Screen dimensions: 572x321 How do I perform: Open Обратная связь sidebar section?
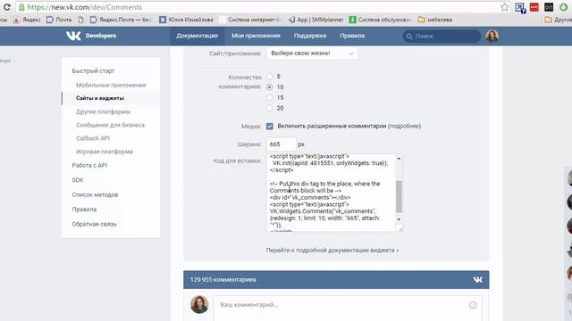tap(94, 224)
